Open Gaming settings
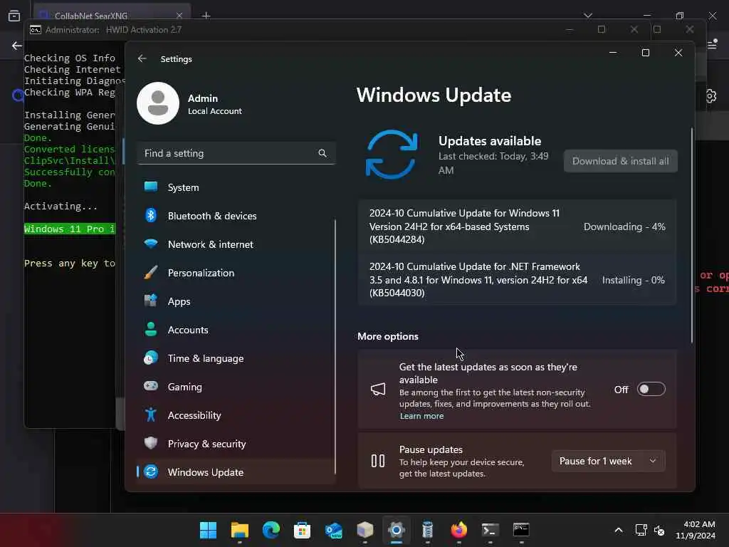Image resolution: width=729 pixels, height=547 pixels. [x=236, y=387]
